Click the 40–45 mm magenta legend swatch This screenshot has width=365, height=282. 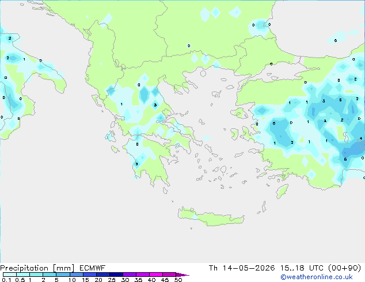point(156,275)
